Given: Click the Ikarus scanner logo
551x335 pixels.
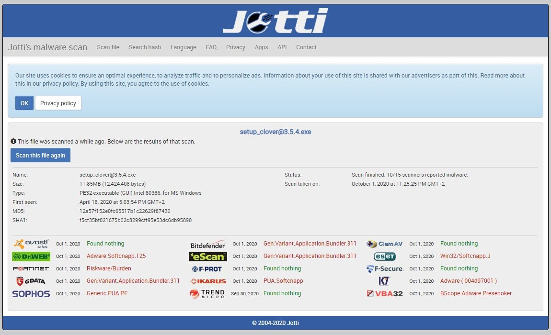Looking at the screenshot, I should coord(208,281).
